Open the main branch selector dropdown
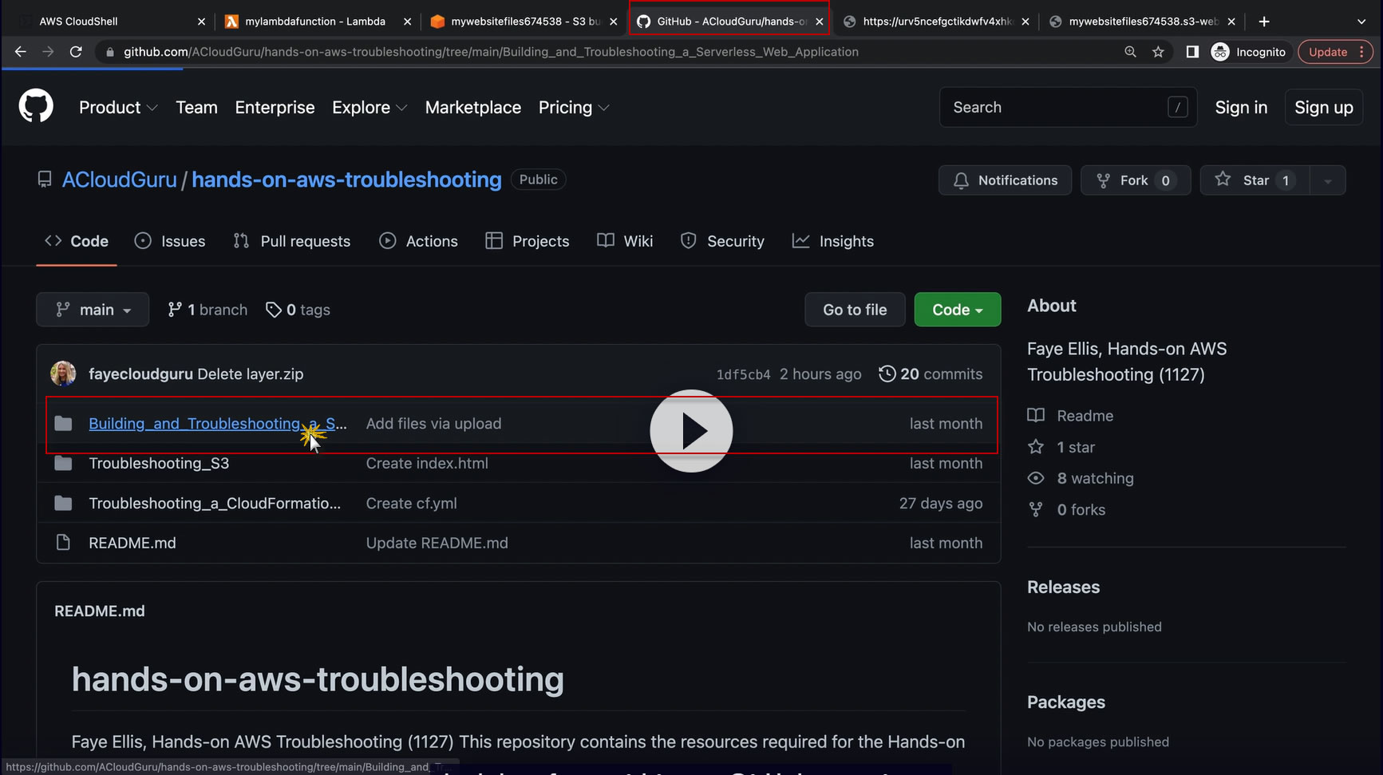 tap(93, 310)
